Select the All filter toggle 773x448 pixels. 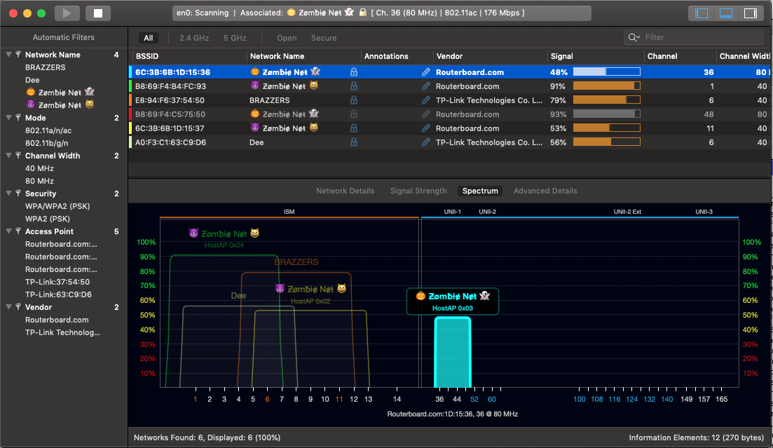[149, 38]
